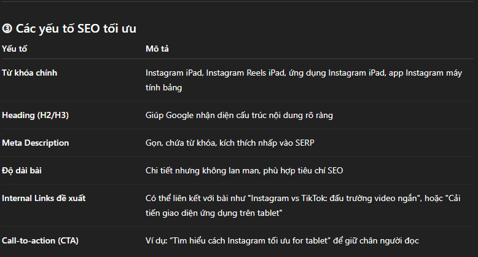Click the text "Chi tiết nhưng không lan man, phù hợp tiêu chí SEO"
This screenshot has width=478, height=257.
click(x=244, y=170)
